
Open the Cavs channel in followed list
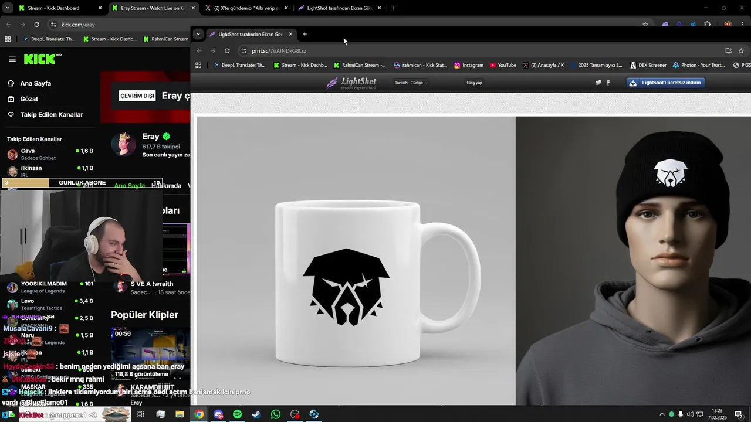click(50, 154)
